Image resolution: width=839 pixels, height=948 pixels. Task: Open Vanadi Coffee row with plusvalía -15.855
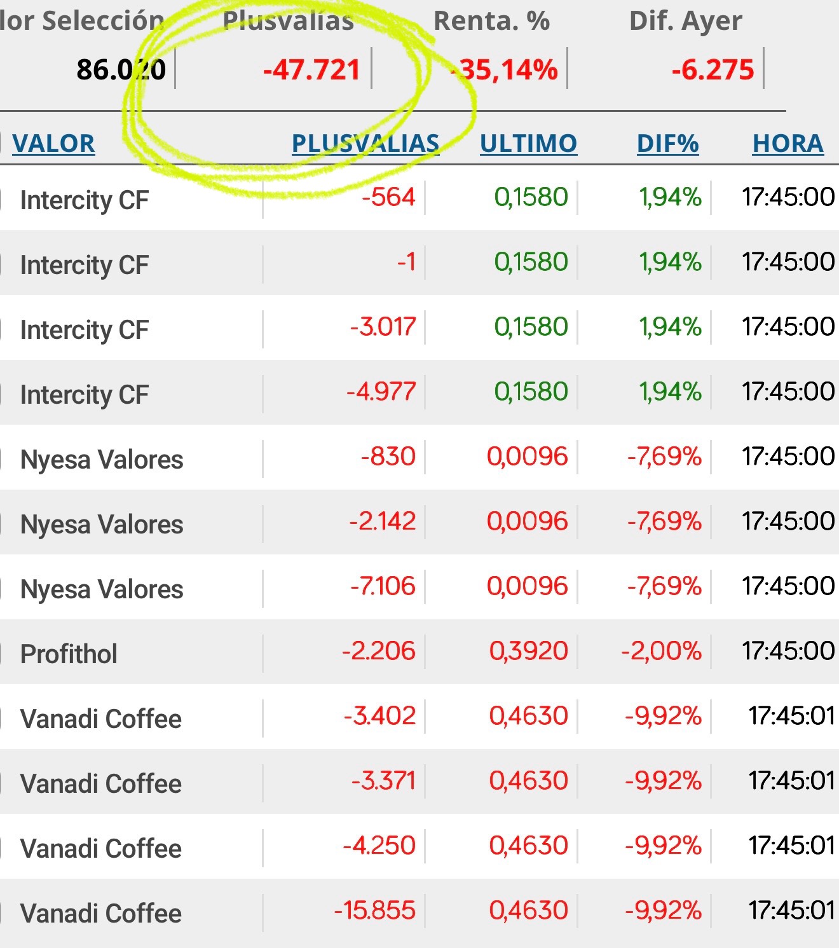click(419, 911)
